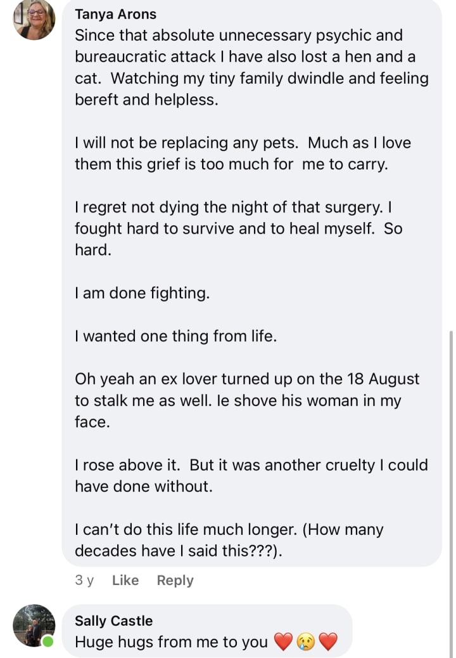Screen dimensions: 456x658
Task: Select the 'Huge hugs from me to you' text
Action: [171, 642]
